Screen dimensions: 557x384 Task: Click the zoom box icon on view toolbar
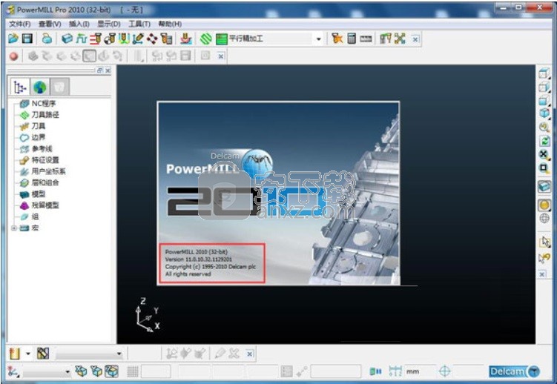pos(544,168)
